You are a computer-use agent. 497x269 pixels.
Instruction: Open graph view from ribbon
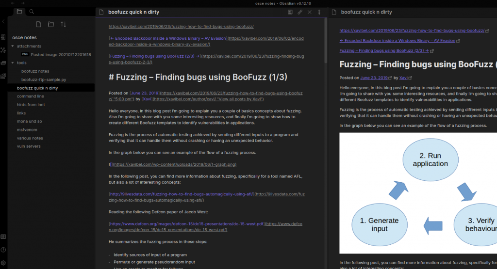click(x=3, y=50)
